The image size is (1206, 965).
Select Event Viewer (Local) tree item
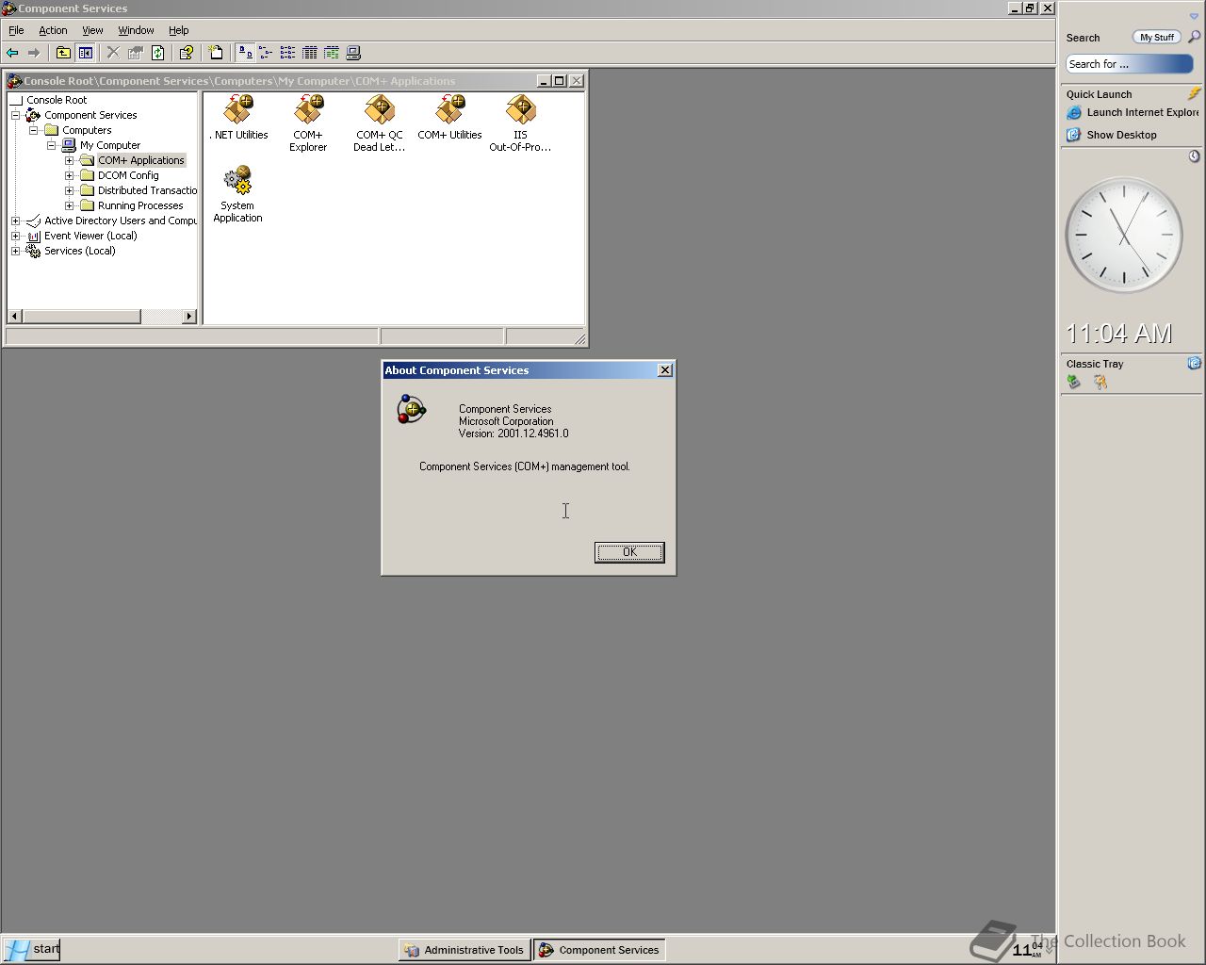coord(90,236)
